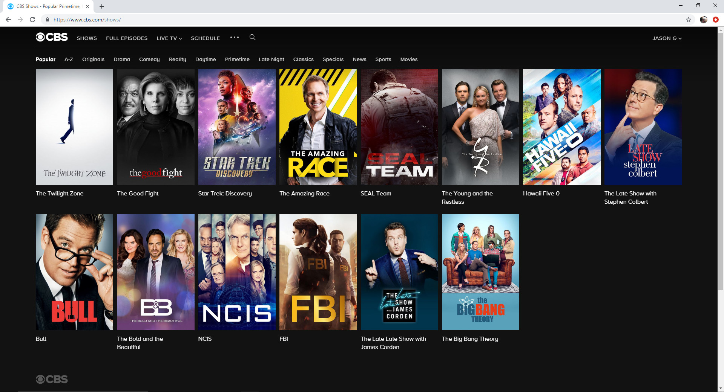View the site security lock info
The width and height of the screenshot is (724, 392).
47,20
